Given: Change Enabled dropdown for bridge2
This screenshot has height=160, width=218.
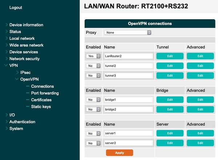Looking at the screenshot, I should click(x=93, y=110).
